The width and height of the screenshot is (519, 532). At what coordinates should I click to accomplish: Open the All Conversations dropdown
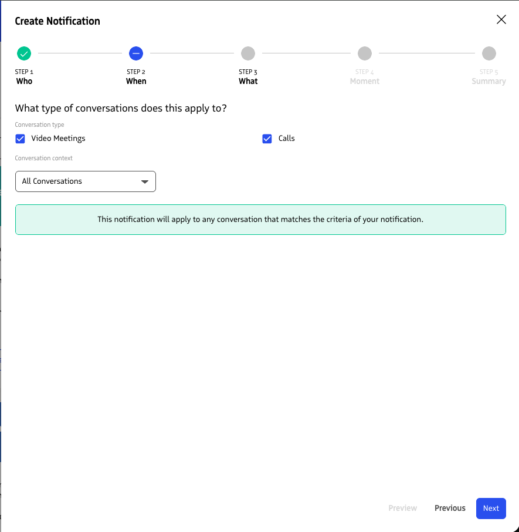click(x=86, y=181)
